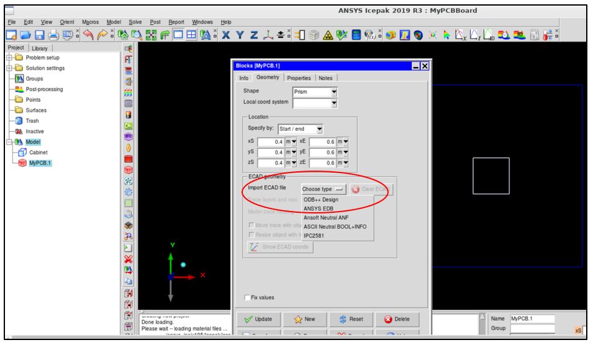Click the Home position view icon

[x=122, y=35]
